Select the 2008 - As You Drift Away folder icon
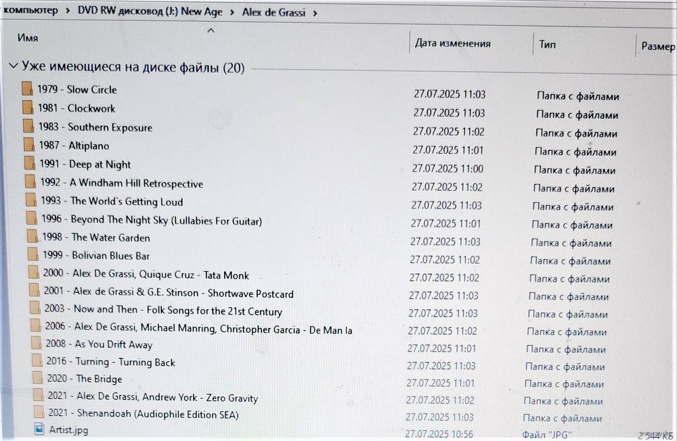The width and height of the screenshot is (677, 441). pyautogui.click(x=37, y=343)
